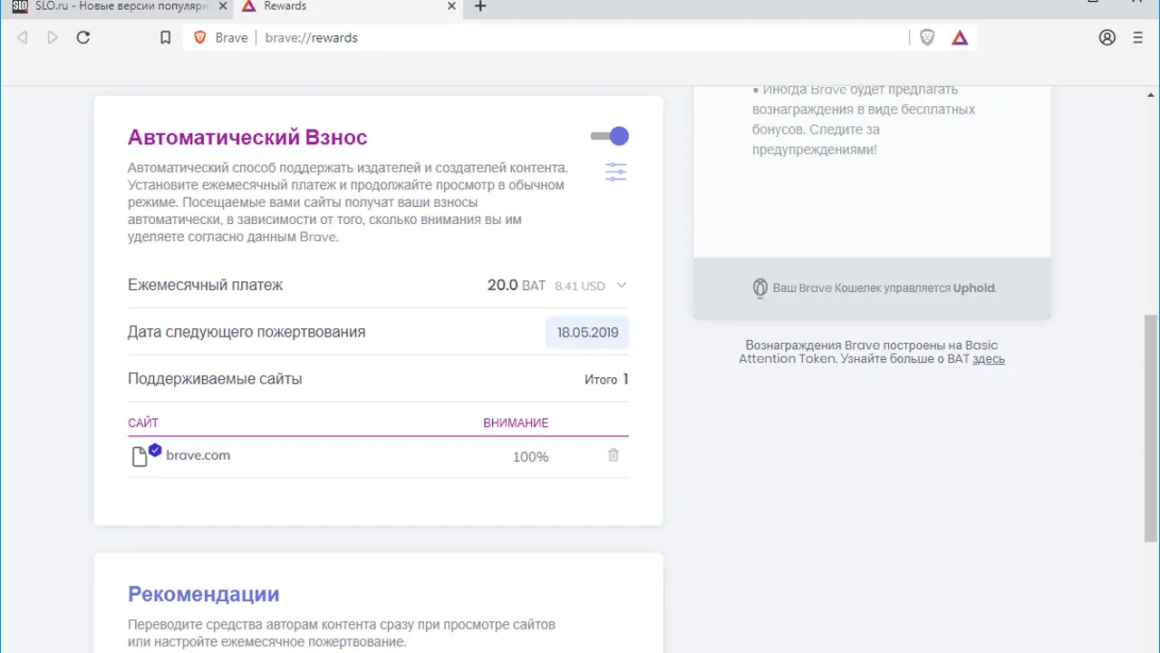Viewport: 1160px width, 653px height.
Task: Click the vertical page scrollbar thumb
Action: tap(1151, 426)
